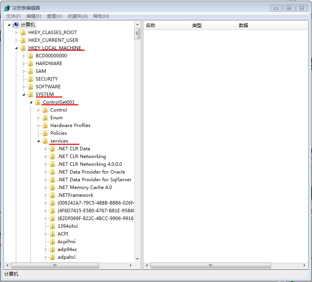Screen dimensions: 312x282
Task: Collapse the services key
Action: (x=38, y=141)
